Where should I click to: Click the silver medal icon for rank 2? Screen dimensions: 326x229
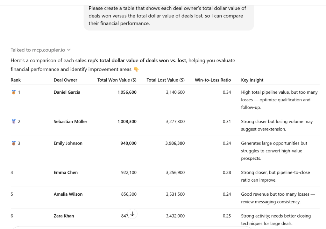(x=14, y=122)
